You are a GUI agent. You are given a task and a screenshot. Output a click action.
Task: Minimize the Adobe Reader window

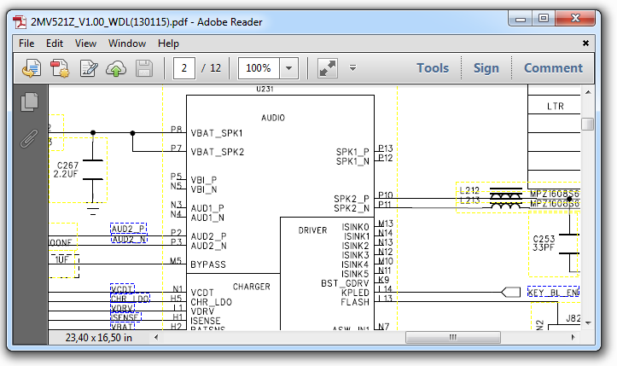click(x=521, y=19)
